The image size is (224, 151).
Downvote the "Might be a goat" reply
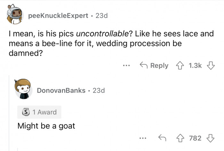(210, 138)
